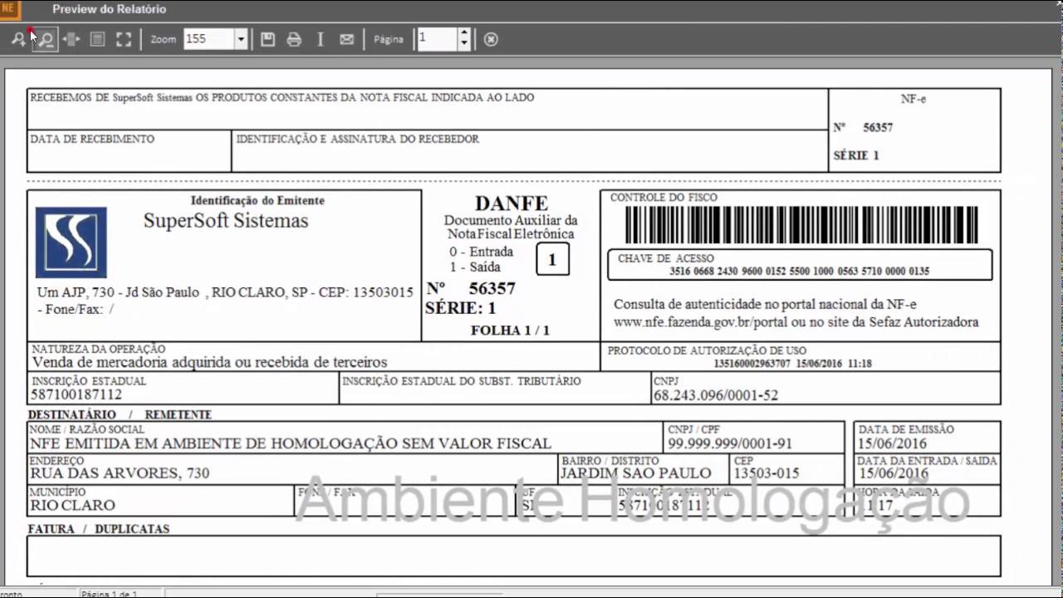Close the report preview with the X icon
1063x598 pixels.
click(x=491, y=39)
